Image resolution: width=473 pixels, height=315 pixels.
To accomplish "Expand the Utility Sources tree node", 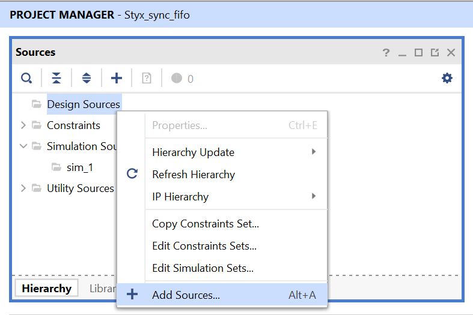I will (23, 188).
